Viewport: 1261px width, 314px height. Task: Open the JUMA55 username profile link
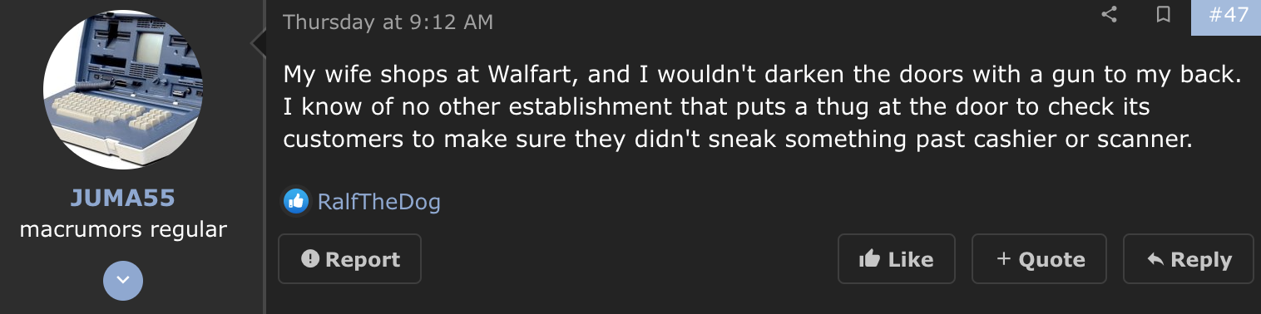[x=123, y=199]
